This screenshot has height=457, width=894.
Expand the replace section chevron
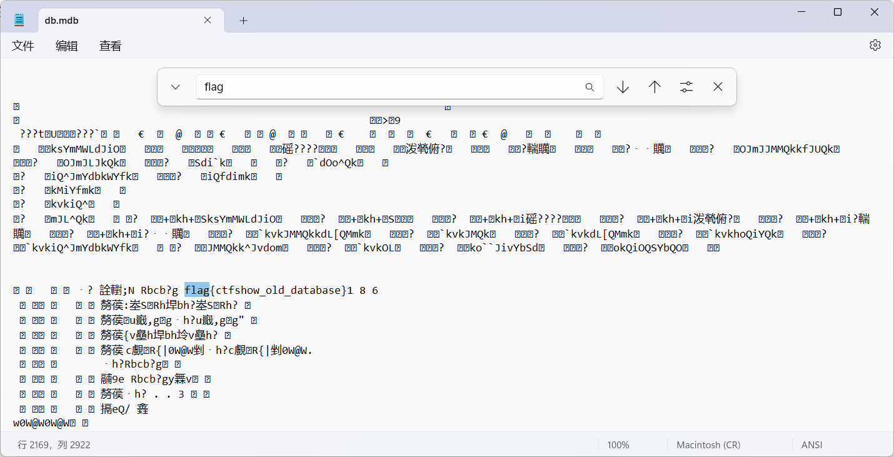coord(176,87)
